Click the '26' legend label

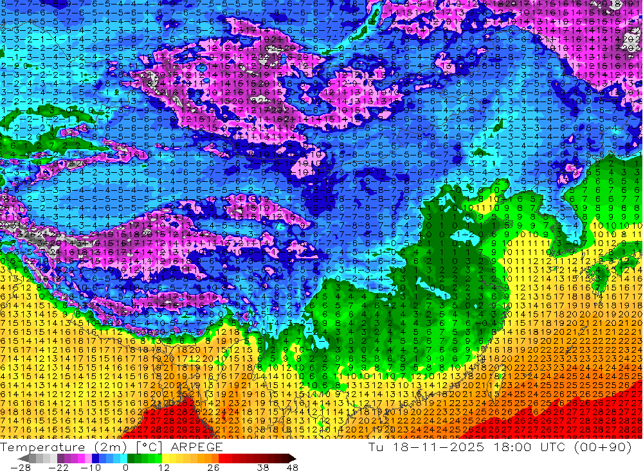click(x=213, y=467)
